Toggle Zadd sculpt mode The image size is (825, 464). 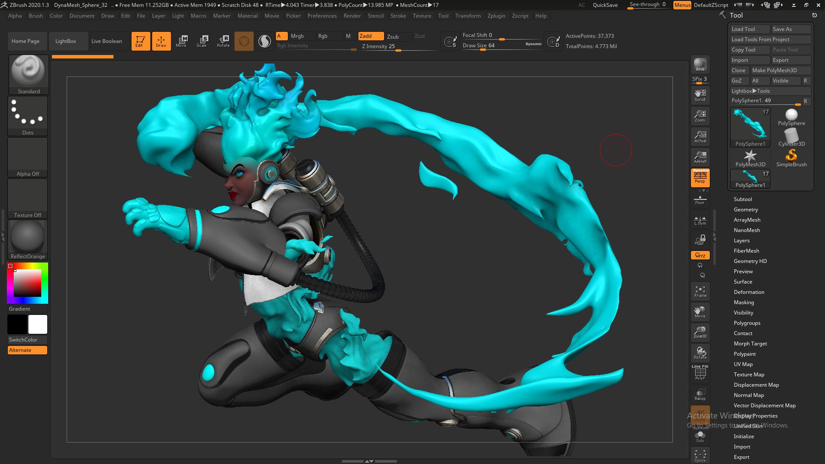[x=371, y=36]
